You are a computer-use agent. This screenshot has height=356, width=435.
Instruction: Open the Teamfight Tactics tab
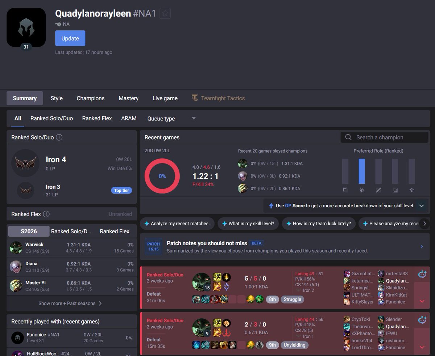click(x=218, y=98)
